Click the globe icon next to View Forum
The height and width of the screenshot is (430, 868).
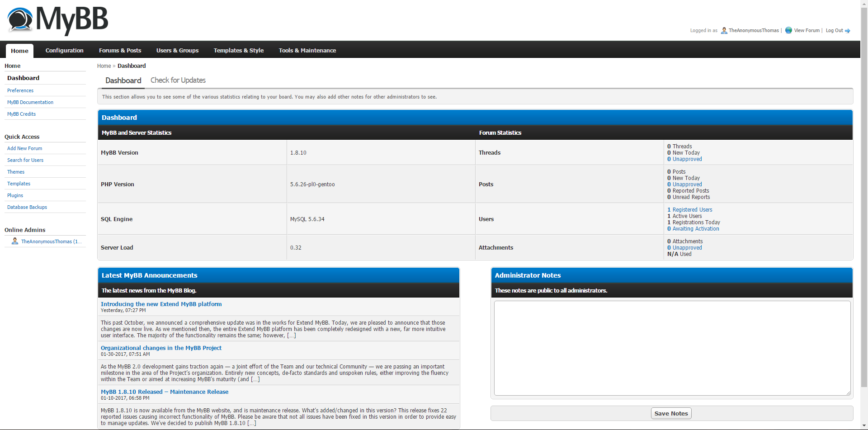tap(788, 30)
